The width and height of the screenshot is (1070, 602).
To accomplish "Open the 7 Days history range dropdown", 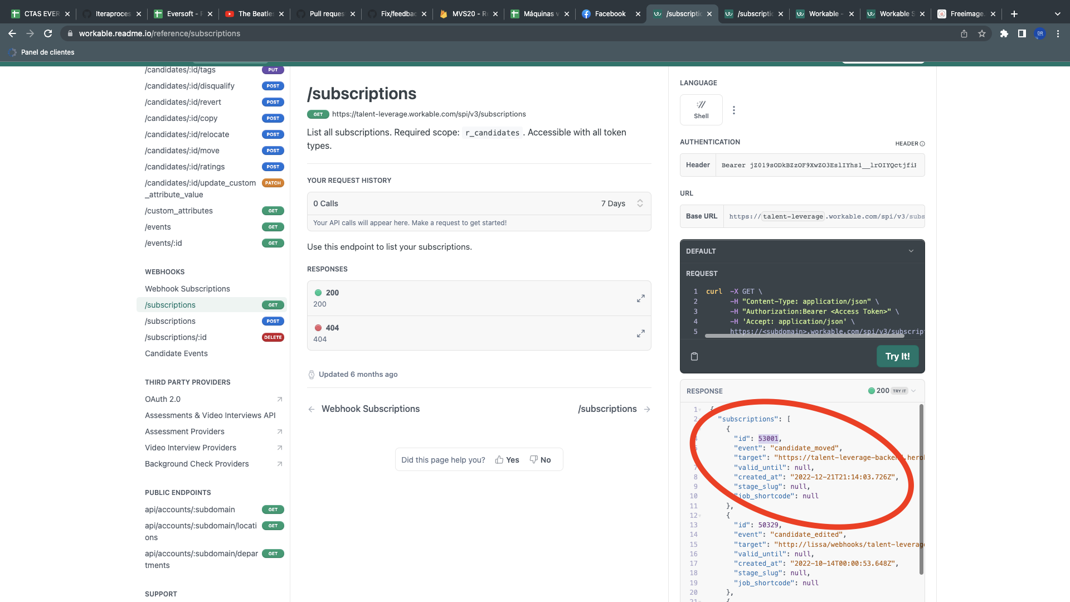I will pos(622,203).
